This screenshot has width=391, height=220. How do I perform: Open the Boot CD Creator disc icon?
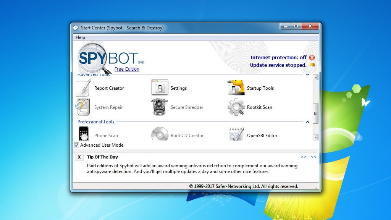160,134
